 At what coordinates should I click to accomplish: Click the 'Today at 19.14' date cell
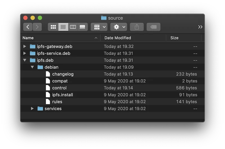point(118,88)
